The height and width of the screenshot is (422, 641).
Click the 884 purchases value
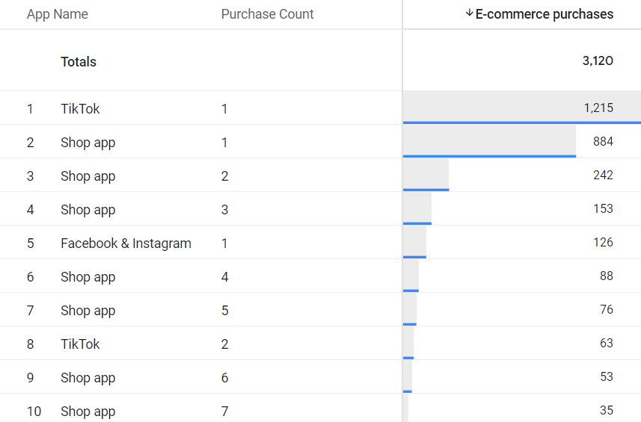click(603, 141)
